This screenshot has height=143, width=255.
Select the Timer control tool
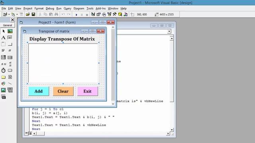click(x=4, y=70)
